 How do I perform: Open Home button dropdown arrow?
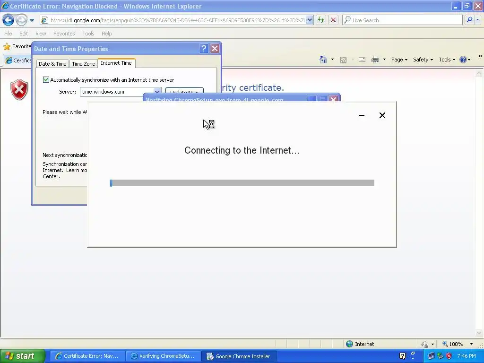click(332, 59)
